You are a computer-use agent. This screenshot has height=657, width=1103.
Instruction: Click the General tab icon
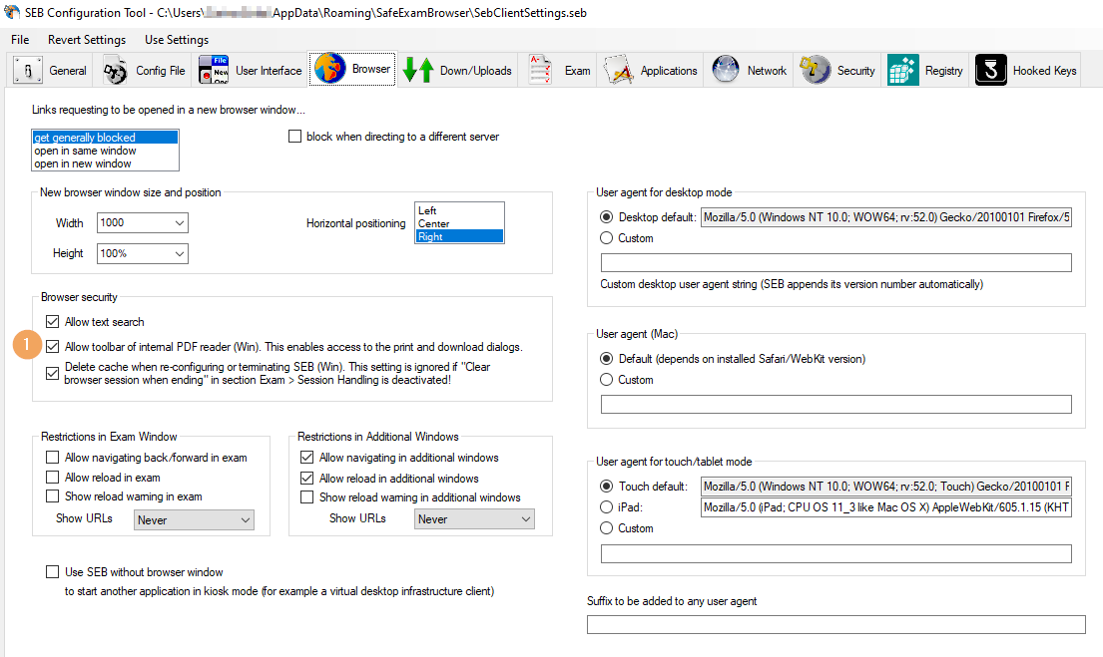[28, 71]
